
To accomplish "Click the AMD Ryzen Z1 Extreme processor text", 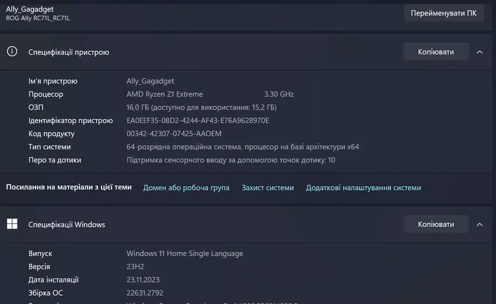I will [165, 95].
